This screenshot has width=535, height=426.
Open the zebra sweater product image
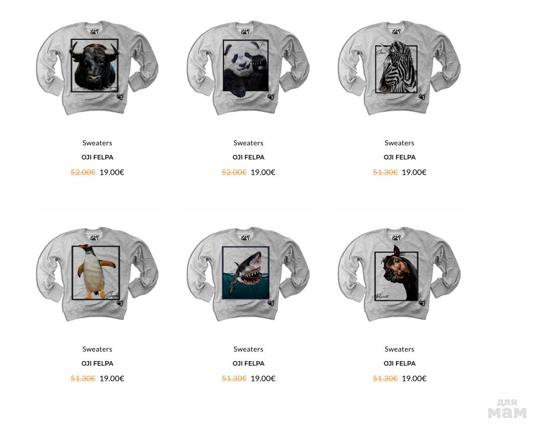399,68
